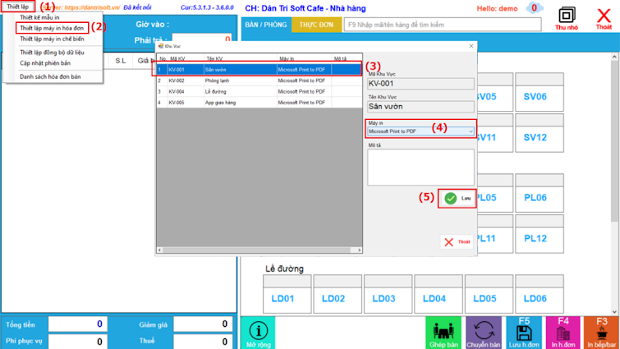Switch to THỰC ĐƠN tab
Screen dimensions: 620x349
(x=316, y=25)
